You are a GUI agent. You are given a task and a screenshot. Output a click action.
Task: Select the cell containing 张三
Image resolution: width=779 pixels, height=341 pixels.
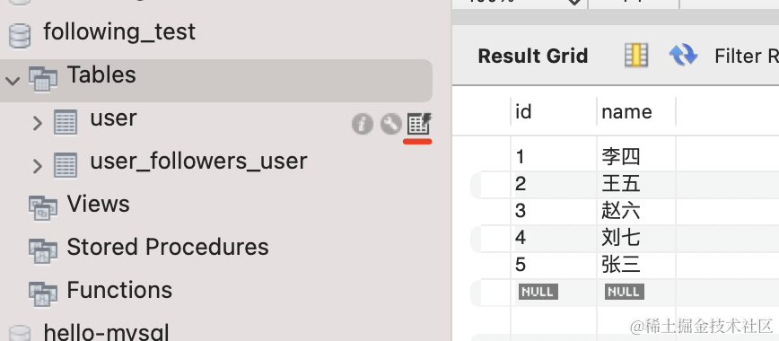pyautogui.click(x=636, y=265)
